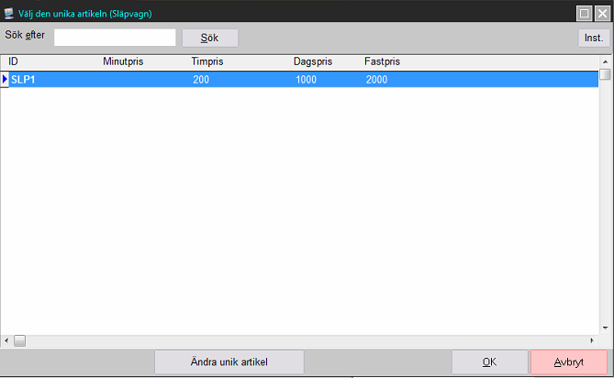Click the 2000 Fastpris cell
This screenshot has width=614, height=378.
click(376, 80)
